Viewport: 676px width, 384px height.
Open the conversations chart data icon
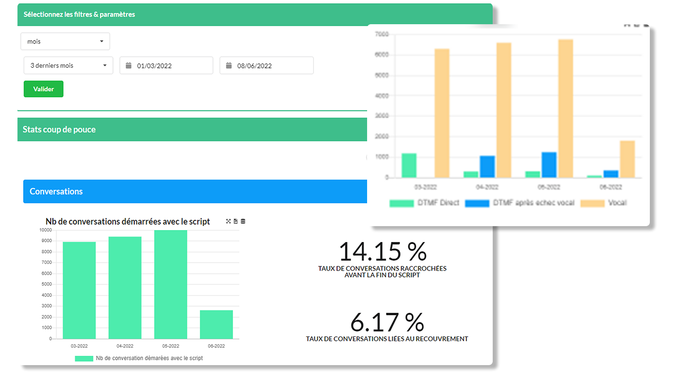tap(243, 221)
